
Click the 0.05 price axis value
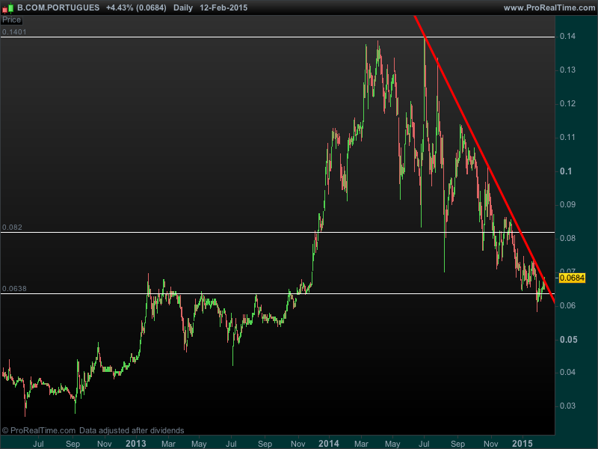pyautogui.click(x=568, y=340)
